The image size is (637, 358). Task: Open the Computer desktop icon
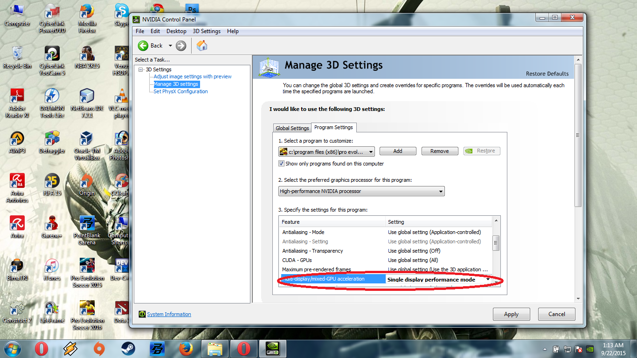coord(17,15)
